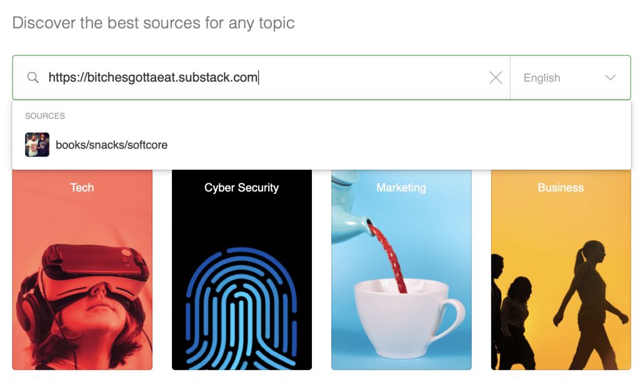Click the Tech card title
This screenshot has width=640, height=383.
pyautogui.click(x=82, y=187)
